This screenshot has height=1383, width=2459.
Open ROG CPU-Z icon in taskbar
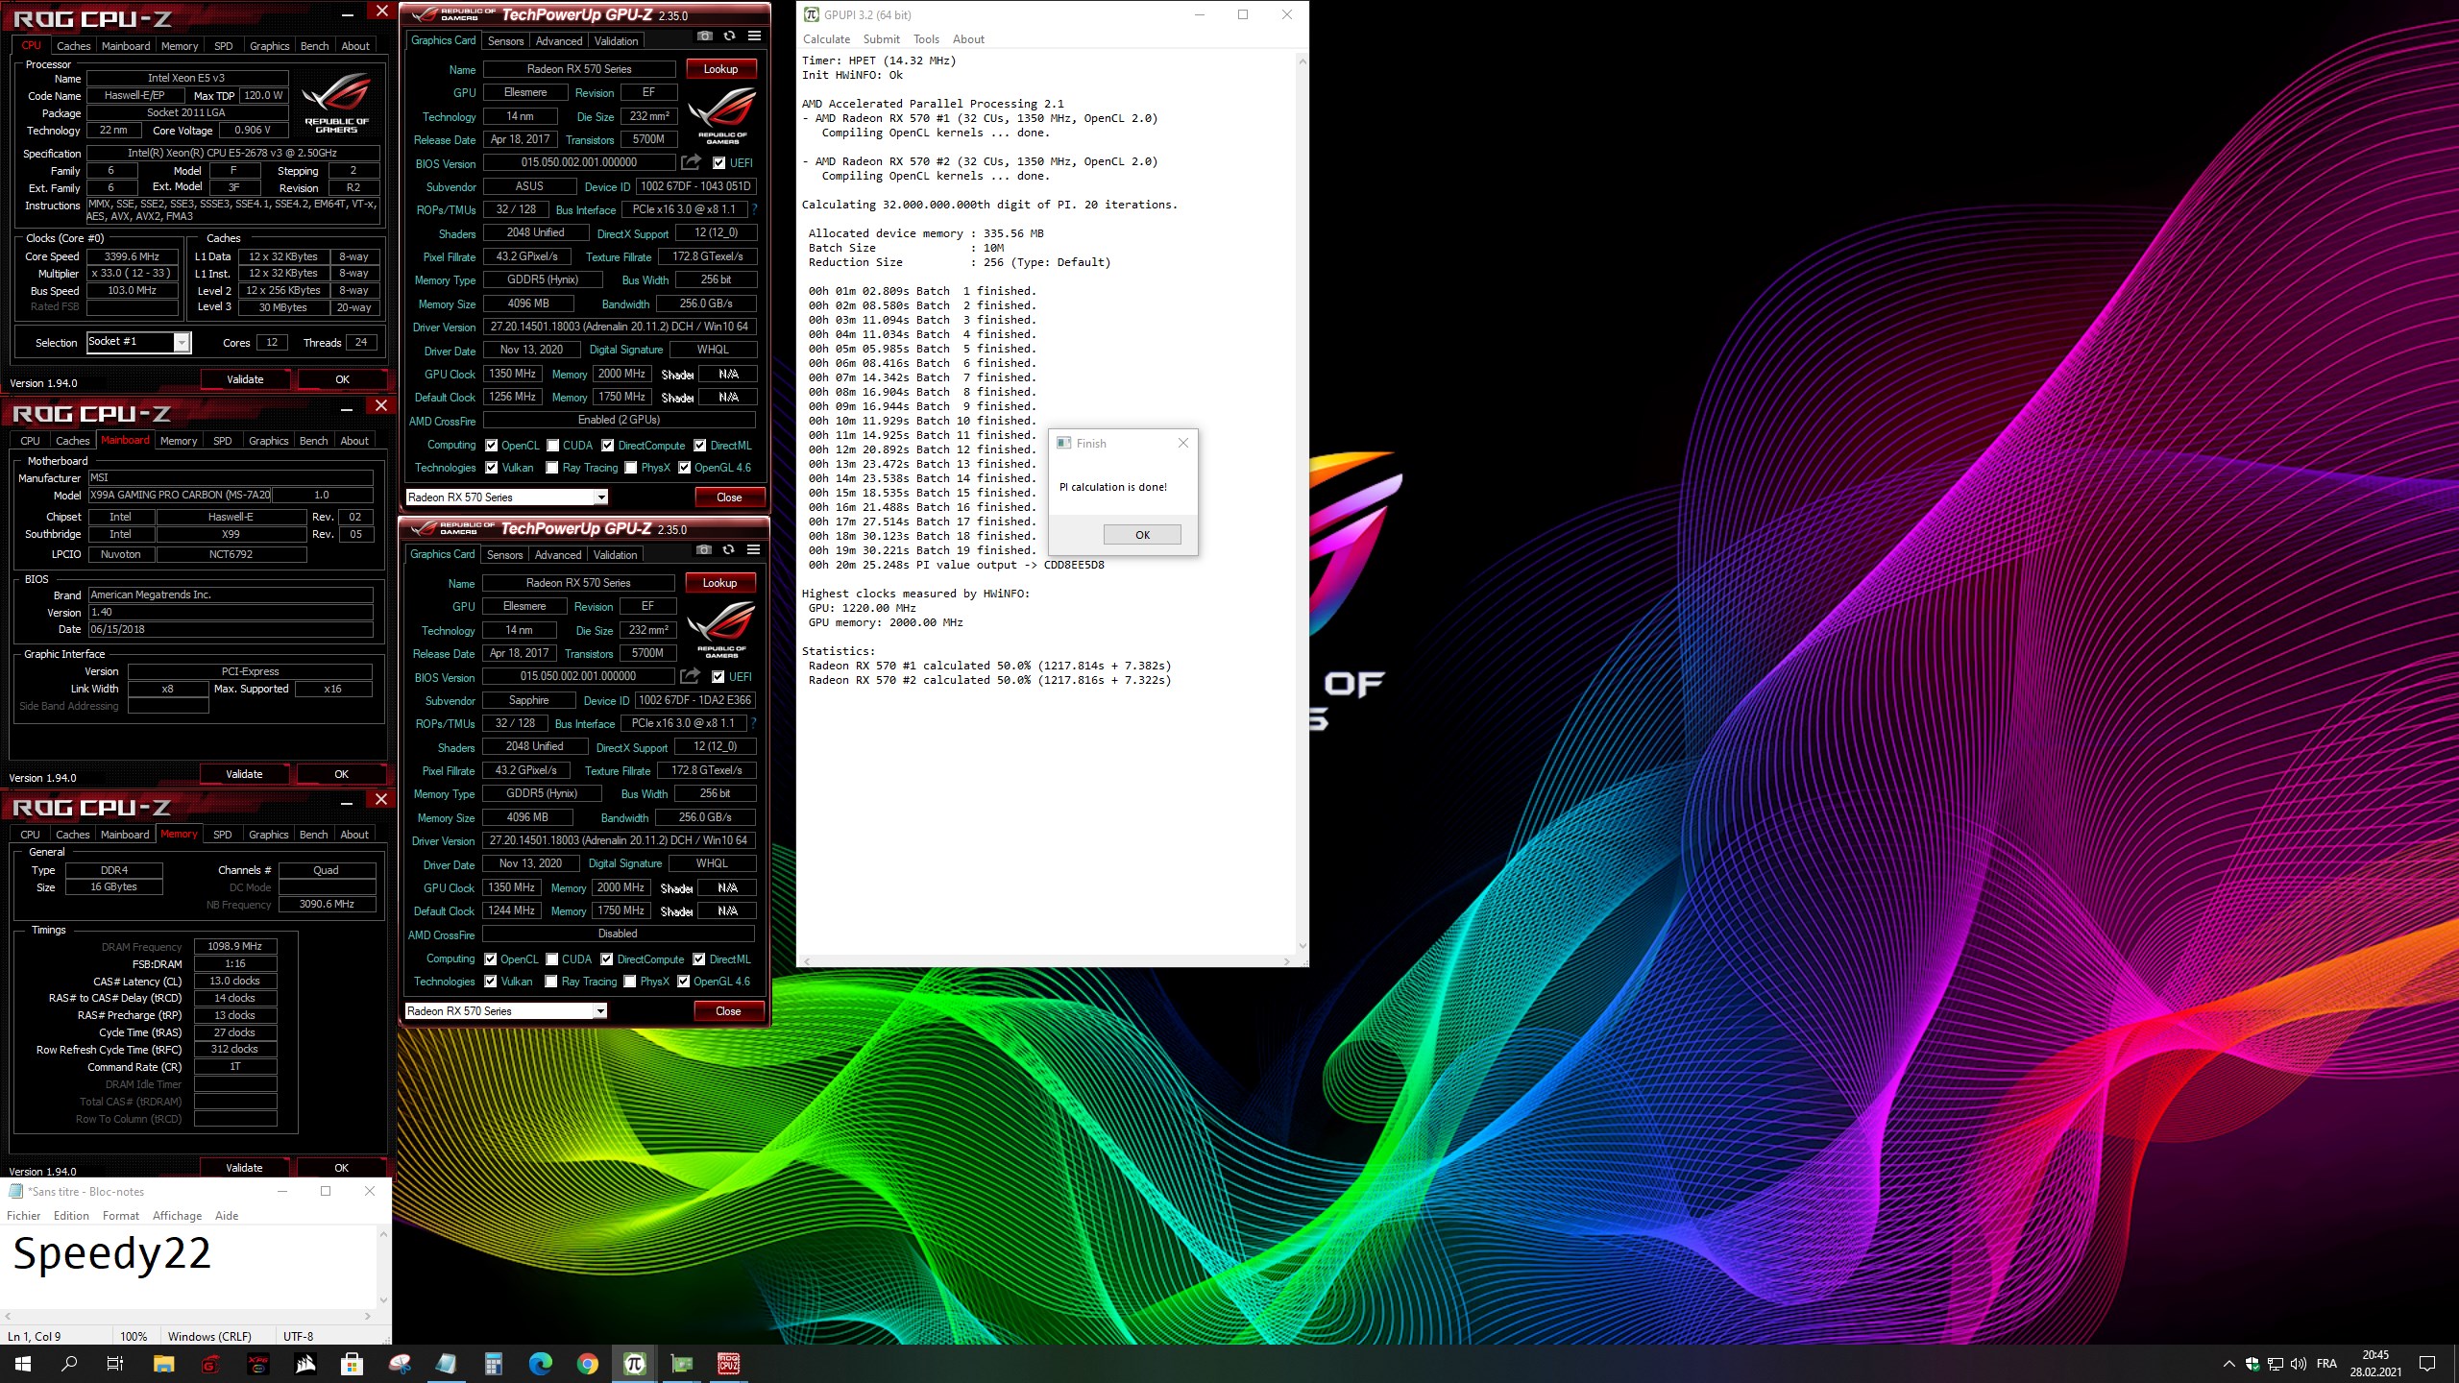(728, 1364)
